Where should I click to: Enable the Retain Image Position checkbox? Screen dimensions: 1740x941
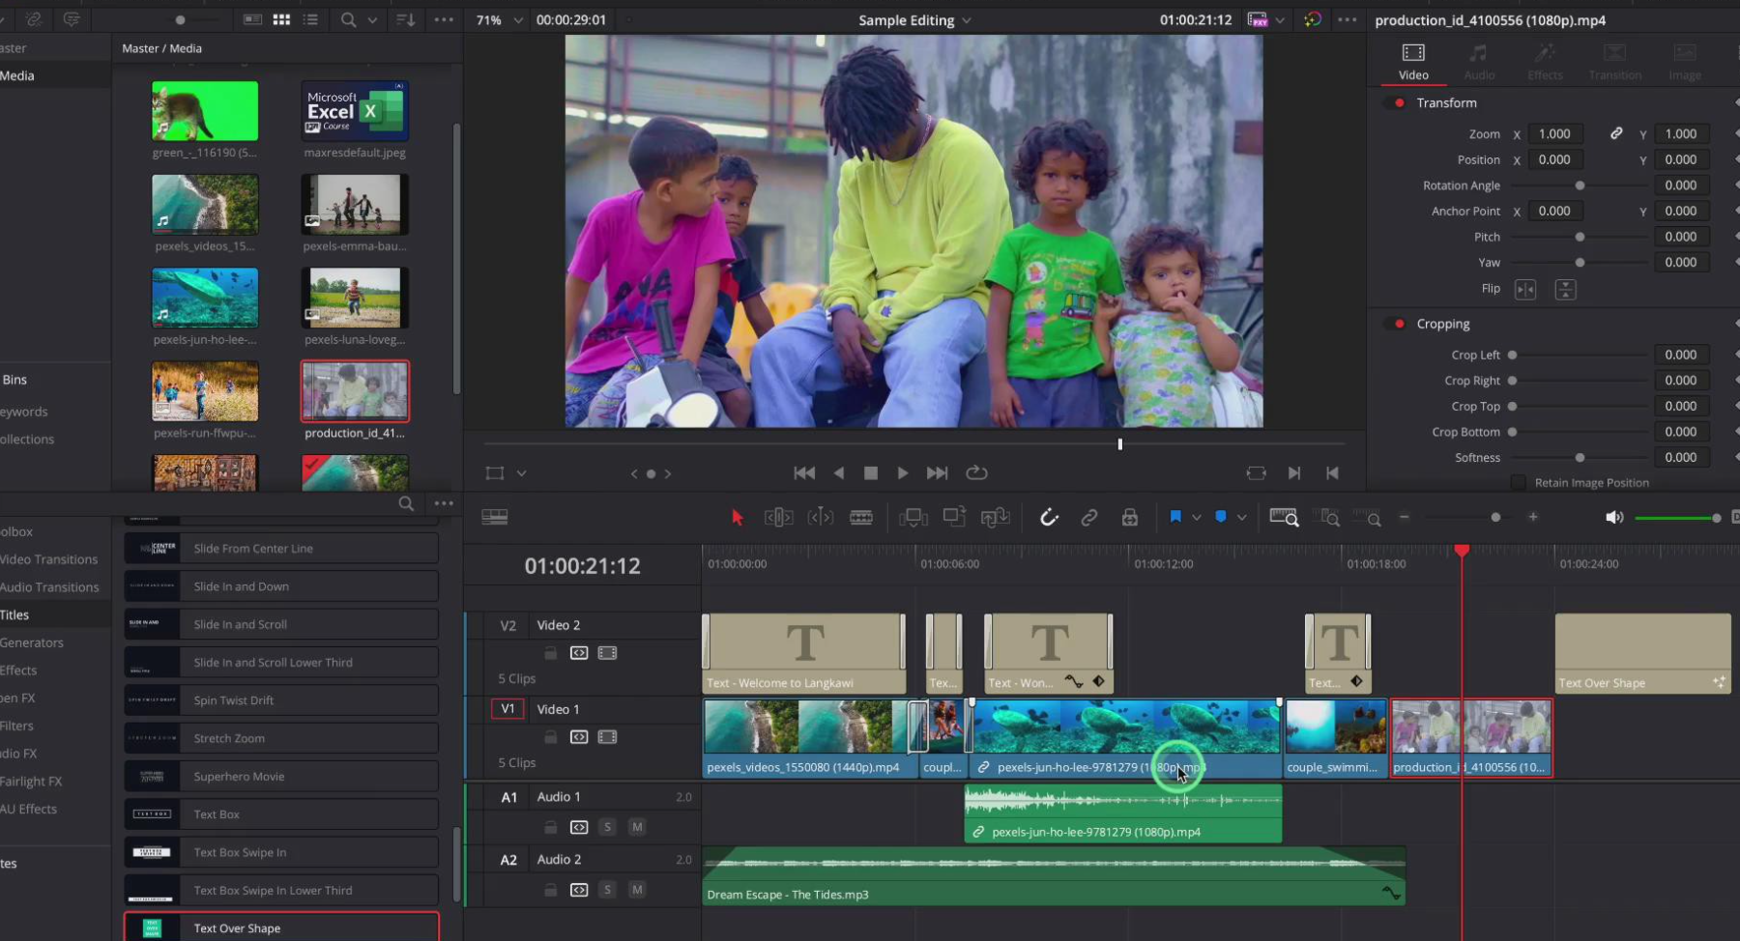1518,483
